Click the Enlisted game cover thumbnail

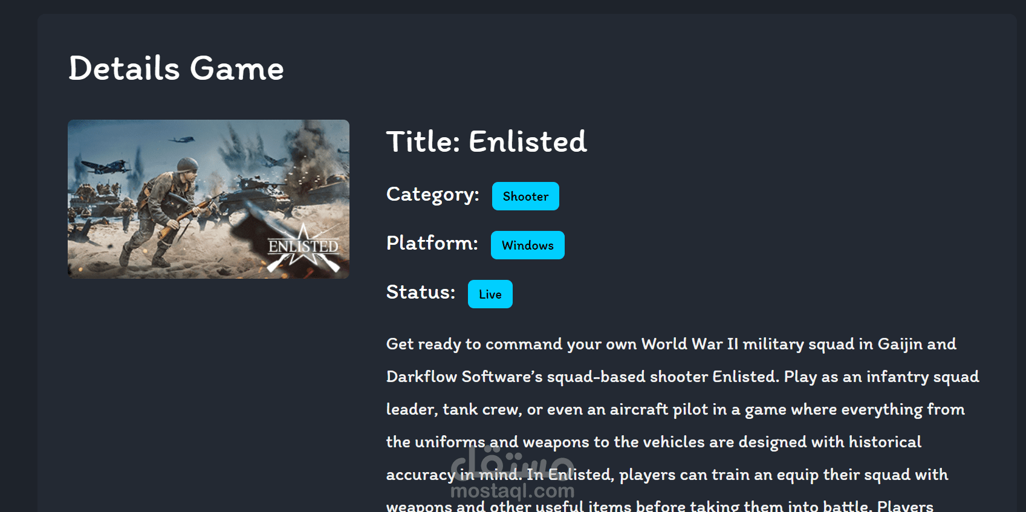(209, 199)
